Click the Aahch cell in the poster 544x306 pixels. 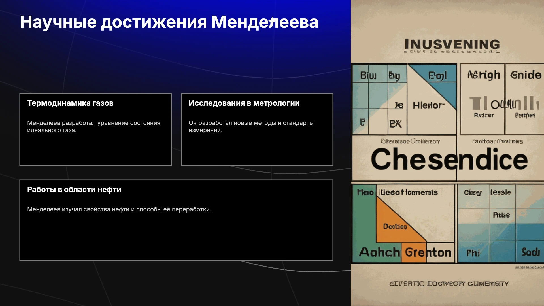tap(379, 252)
